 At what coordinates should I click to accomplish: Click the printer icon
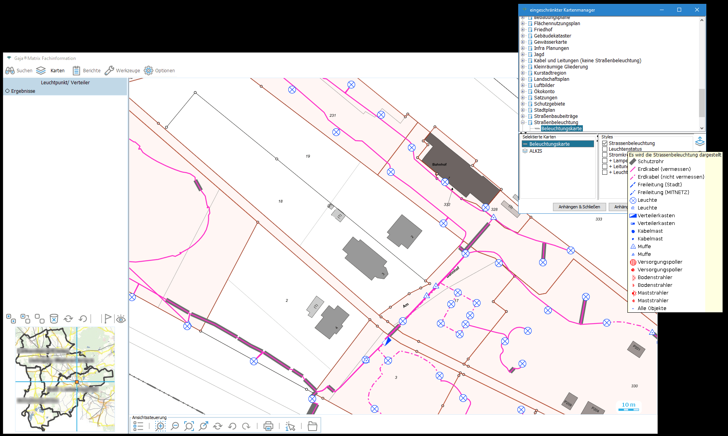[x=268, y=426]
